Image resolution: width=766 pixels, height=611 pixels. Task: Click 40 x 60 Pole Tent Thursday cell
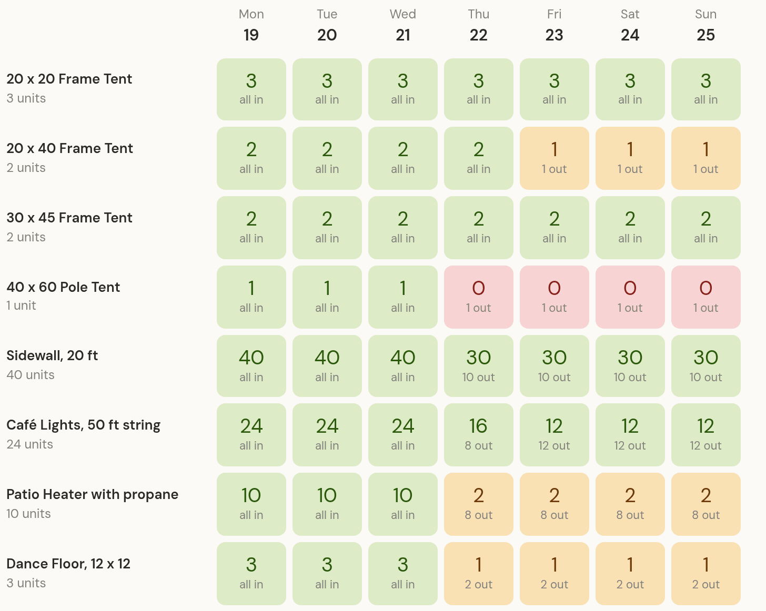point(479,297)
